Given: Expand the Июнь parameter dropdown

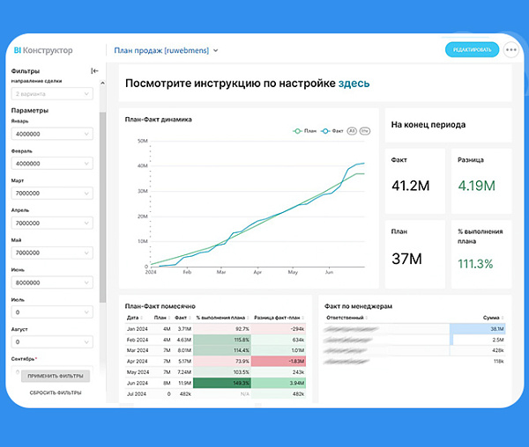Looking at the screenshot, I should point(52,282).
